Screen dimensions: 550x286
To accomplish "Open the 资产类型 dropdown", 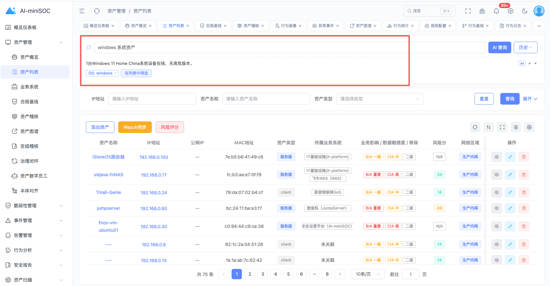I will (x=380, y=99).
